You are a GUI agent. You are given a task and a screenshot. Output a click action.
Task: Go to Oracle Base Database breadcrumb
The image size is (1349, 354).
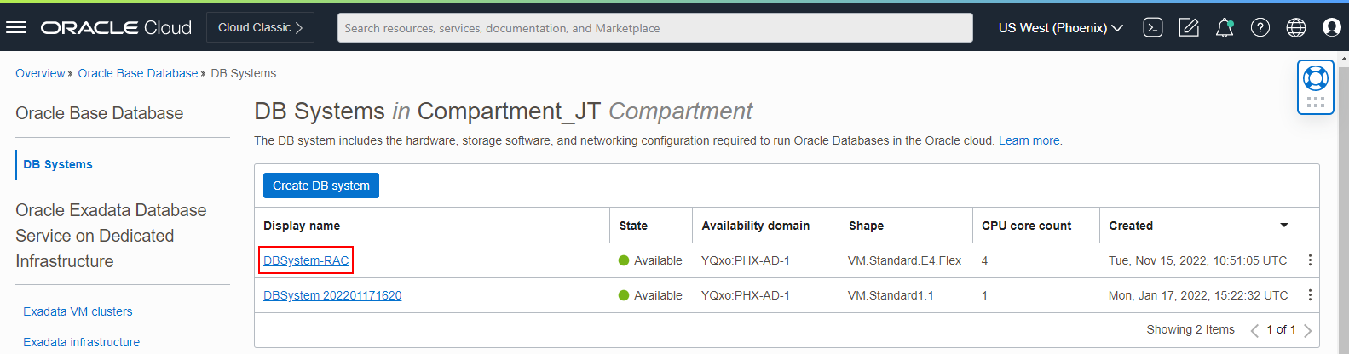tap(137, 73)
